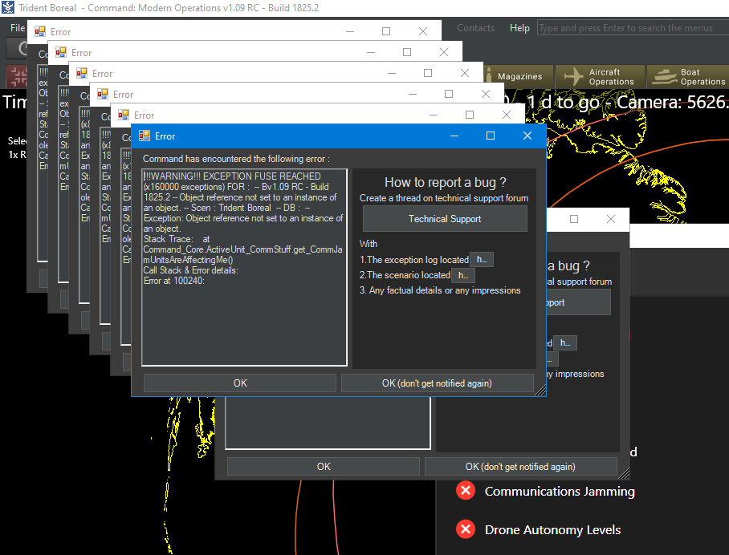Screen dimensions: 729x555
Task: Click the third stacked Error window's title icon
Action: tap(82, 73)
